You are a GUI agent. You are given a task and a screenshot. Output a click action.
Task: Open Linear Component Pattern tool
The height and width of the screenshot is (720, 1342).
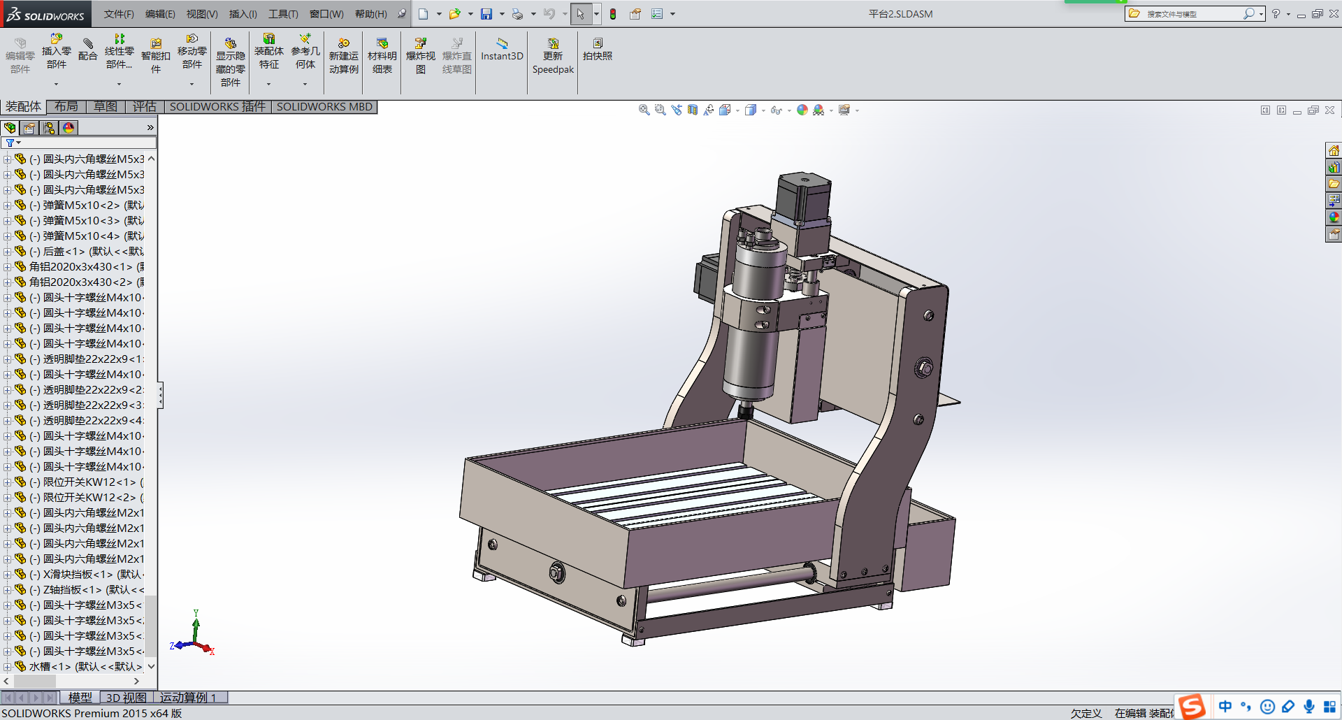[120, 51]
